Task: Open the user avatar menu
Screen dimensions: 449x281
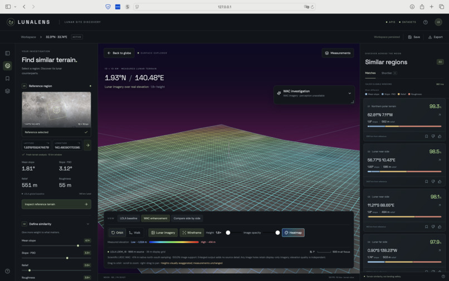Action: point(438,22)
